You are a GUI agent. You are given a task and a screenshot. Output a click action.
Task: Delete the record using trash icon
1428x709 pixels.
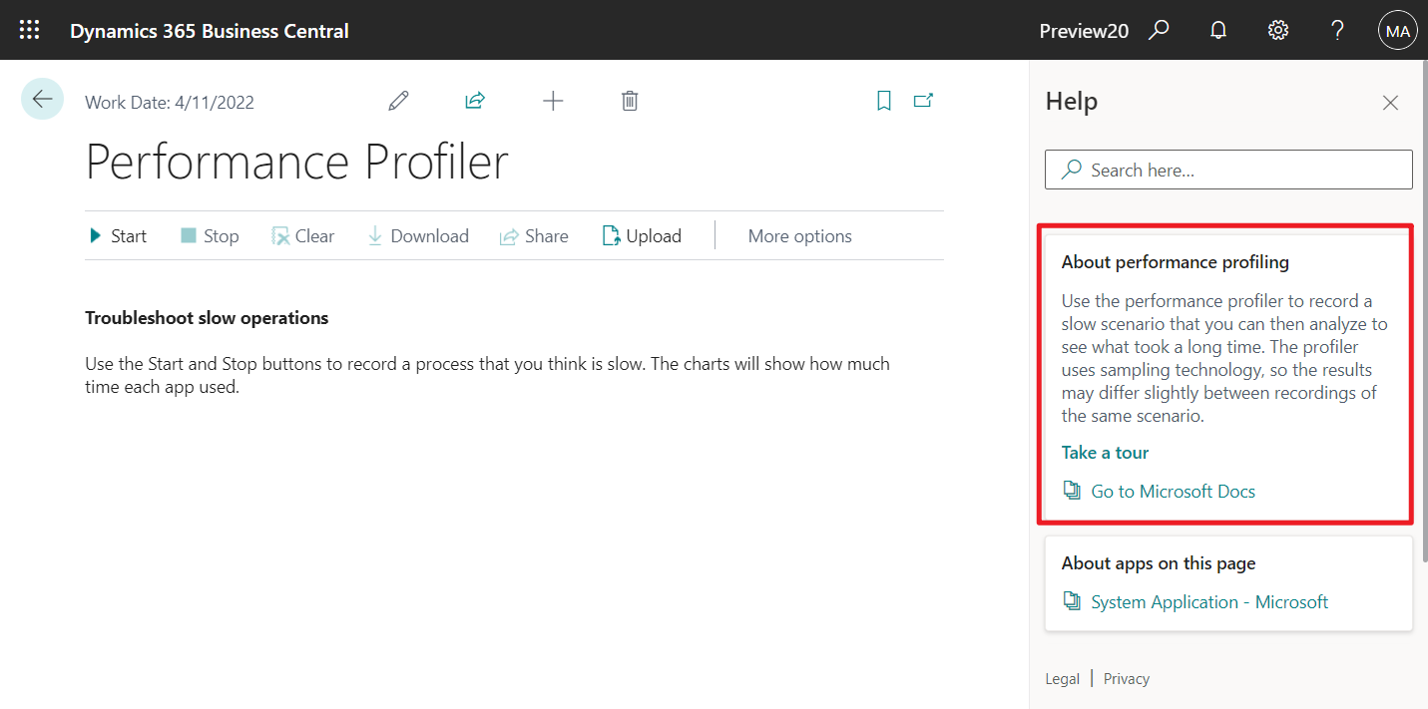click(x=629, y=100)
